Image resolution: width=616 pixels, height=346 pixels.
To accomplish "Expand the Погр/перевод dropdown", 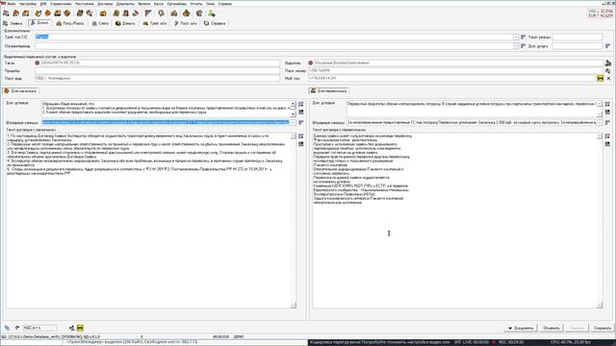I will pyautogui.click(x=515, y=46).
